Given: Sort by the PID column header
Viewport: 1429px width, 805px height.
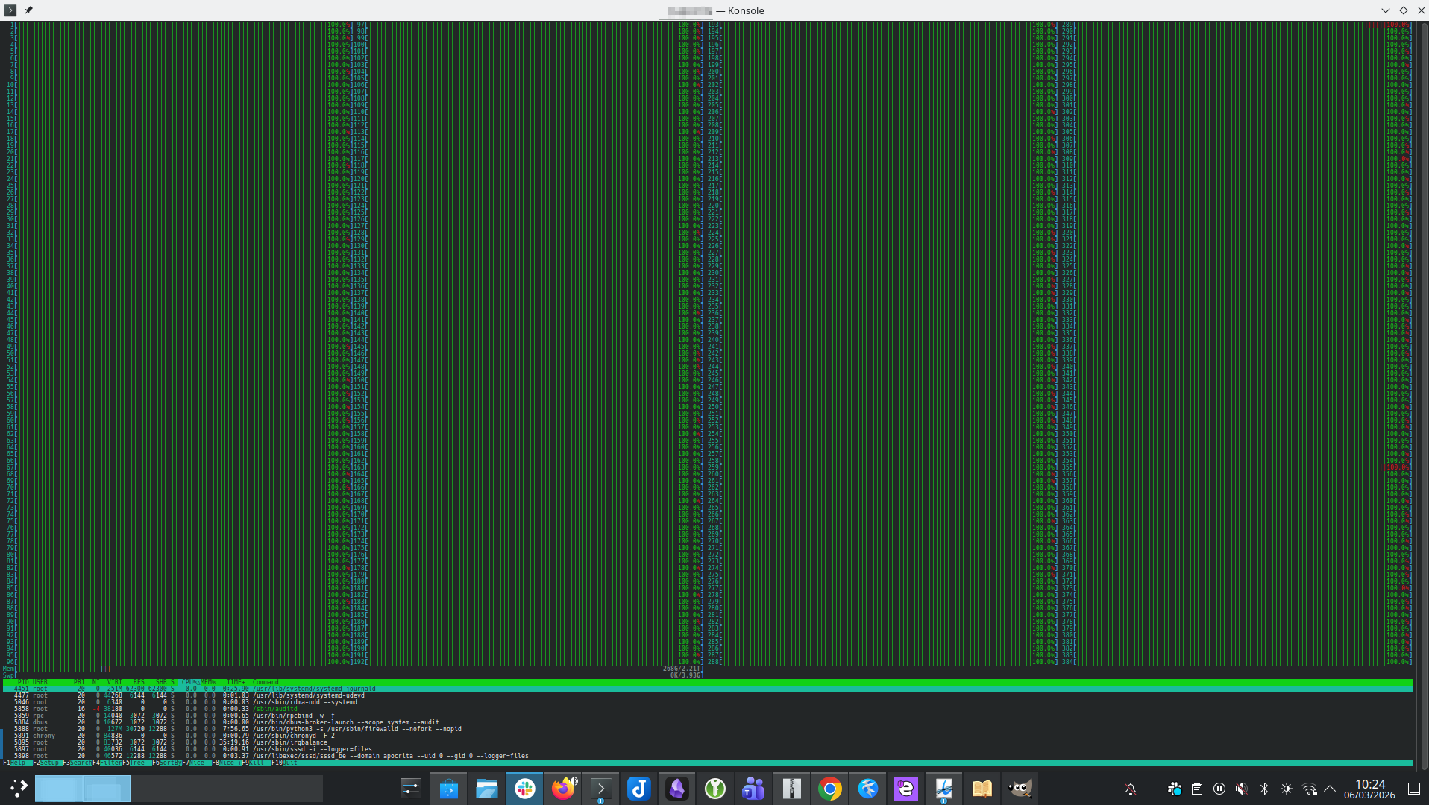Looking at the screenshot, I should click(23, 682).
